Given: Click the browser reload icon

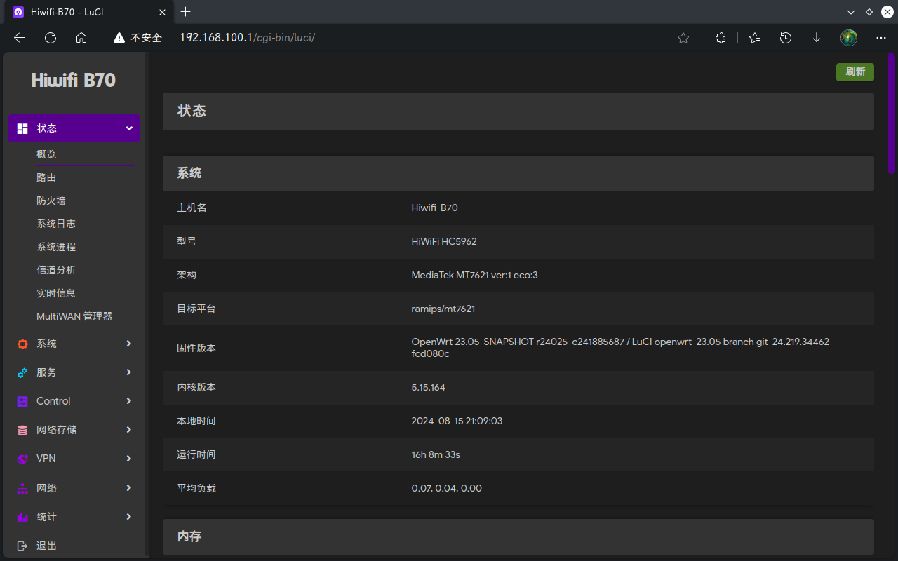Looking at the screenshot, I should 50,38.
